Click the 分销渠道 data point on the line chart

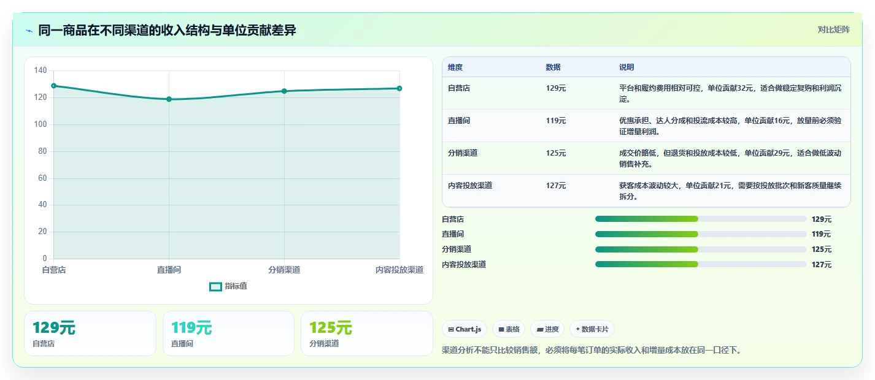tap(284, 91)
